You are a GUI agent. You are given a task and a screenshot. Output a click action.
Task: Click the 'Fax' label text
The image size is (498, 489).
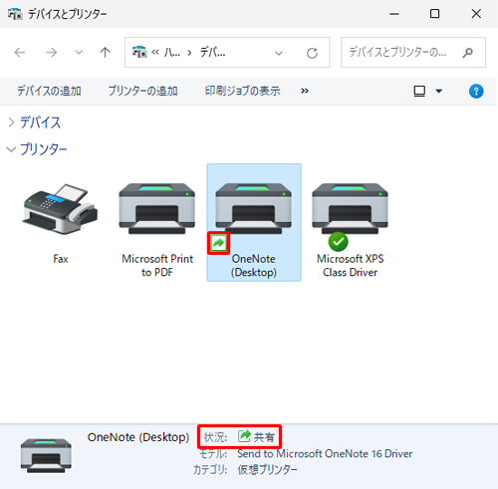pos(61,259)
